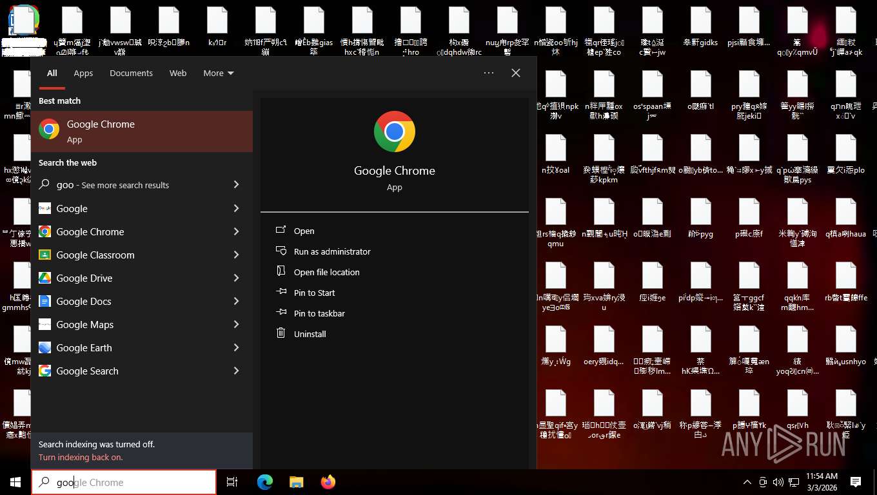The image size is (877, 495).
Task: Close the search panel with X
Action: [x=516, y=73]
